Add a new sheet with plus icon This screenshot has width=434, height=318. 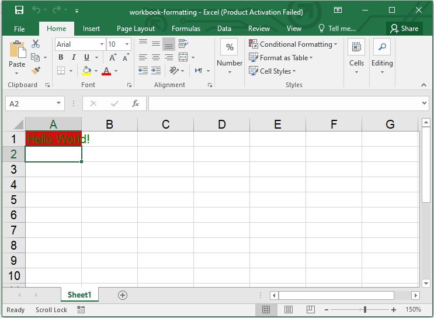122,295
